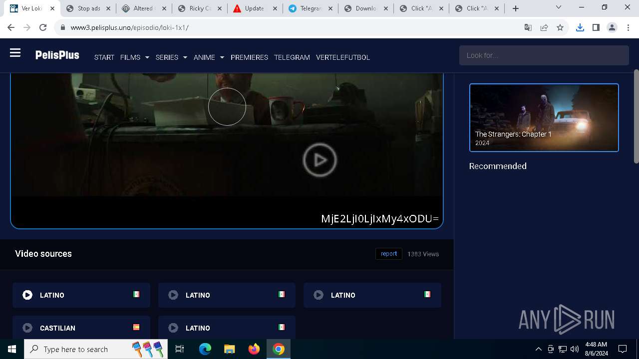Toggle the browser side panel icon

pos(596,27)
